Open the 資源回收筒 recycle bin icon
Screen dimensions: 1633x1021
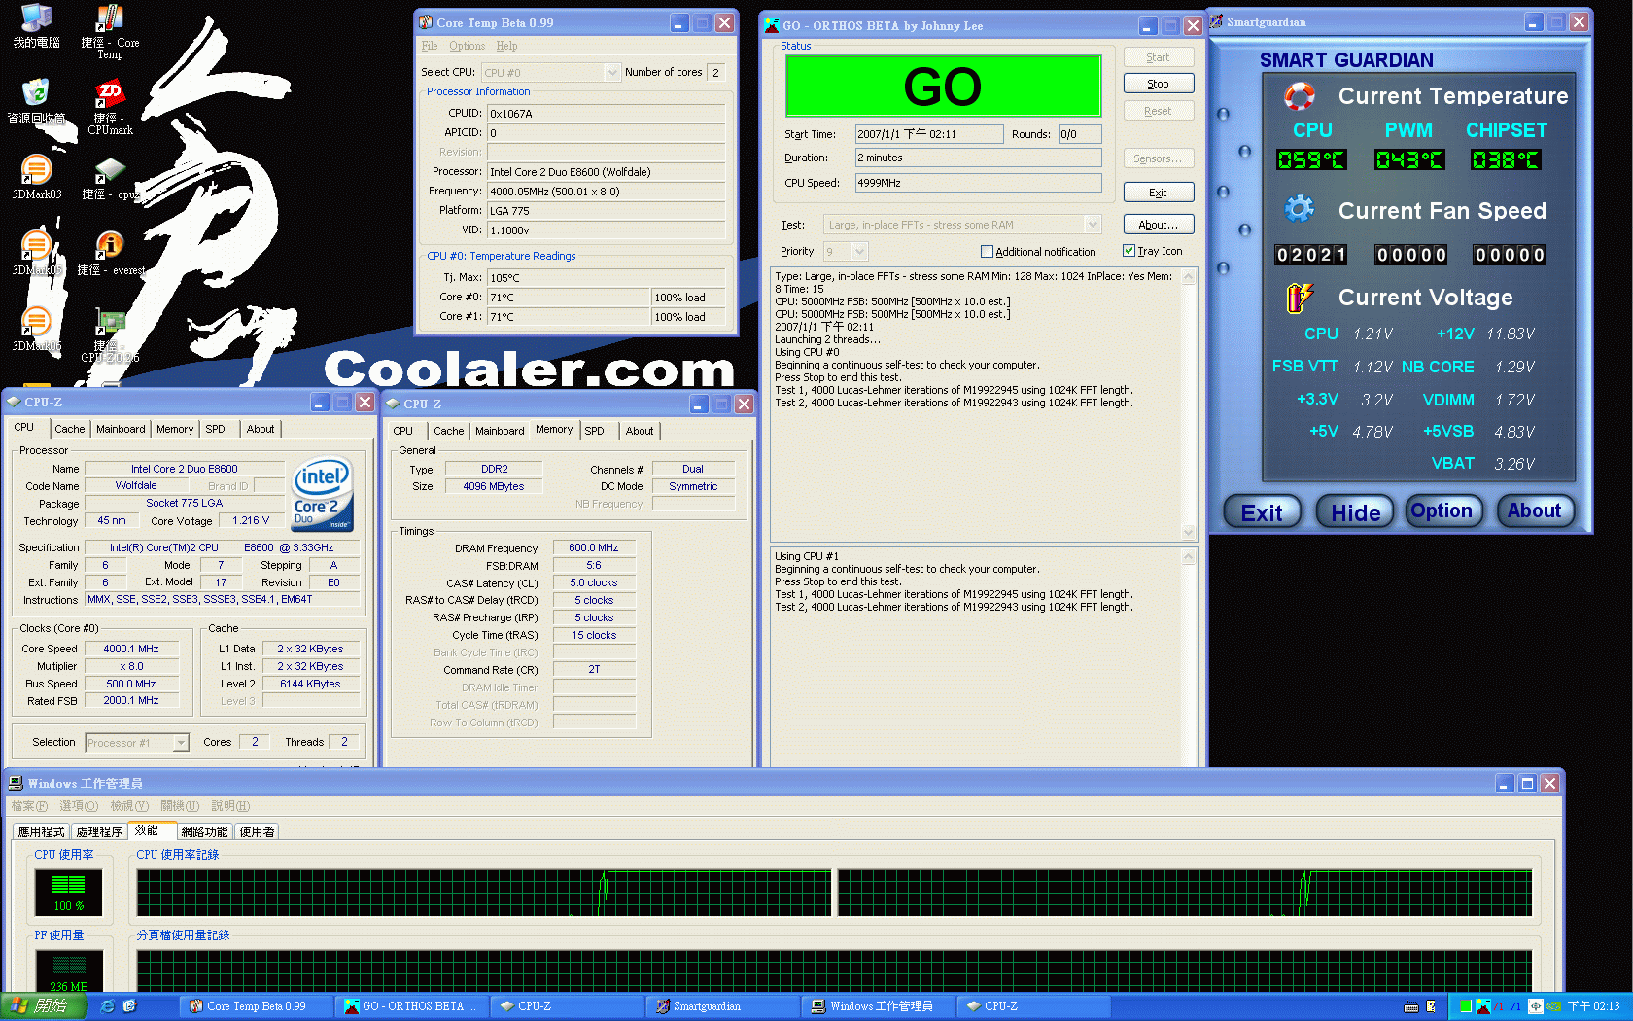point(36,101)
